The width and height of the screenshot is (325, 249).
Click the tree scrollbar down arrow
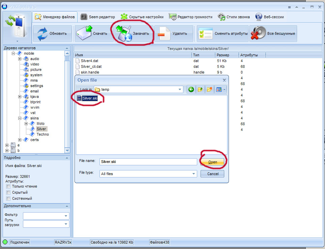67,150
